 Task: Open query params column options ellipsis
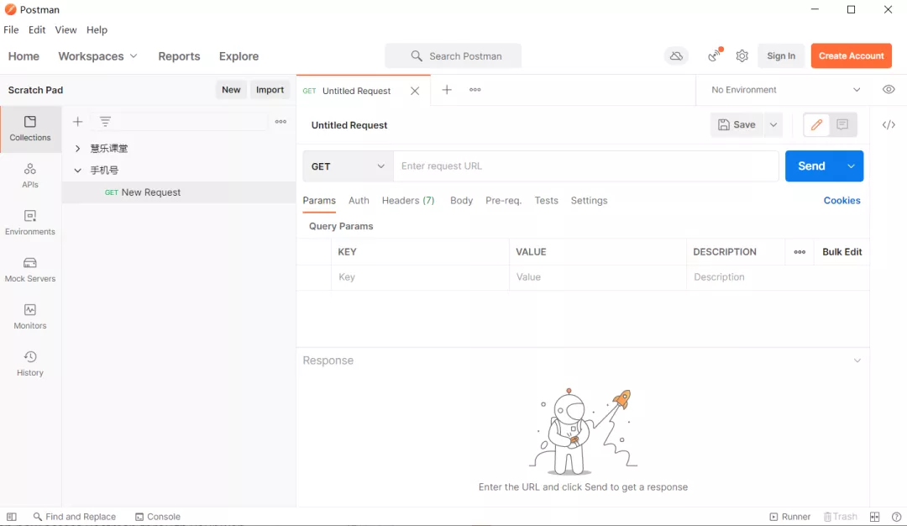point(800,252)
